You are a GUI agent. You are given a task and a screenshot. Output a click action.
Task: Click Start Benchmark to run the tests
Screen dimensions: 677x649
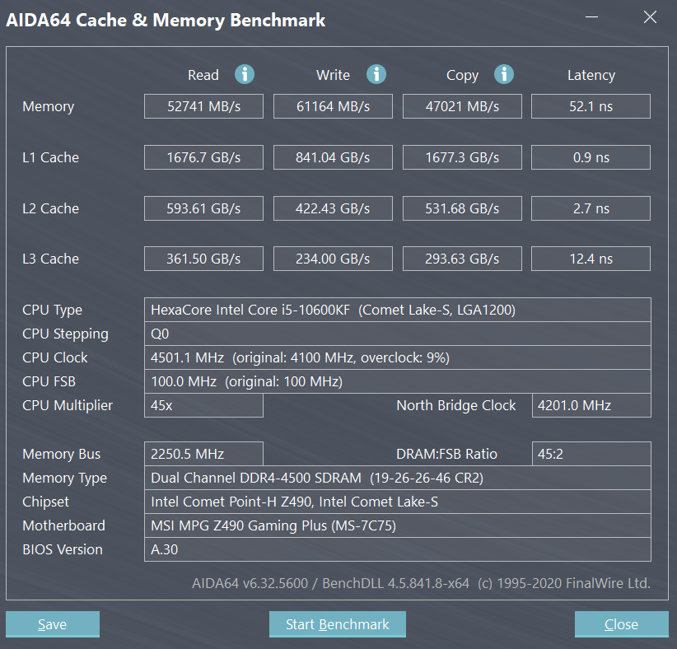tap(337, 623)
